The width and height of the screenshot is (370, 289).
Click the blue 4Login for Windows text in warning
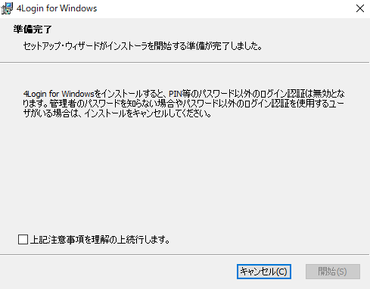(58, 94)
